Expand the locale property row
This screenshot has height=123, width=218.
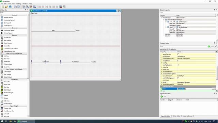[x=161, y=82]
